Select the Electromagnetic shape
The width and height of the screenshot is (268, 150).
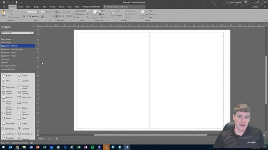click(8, 129)
